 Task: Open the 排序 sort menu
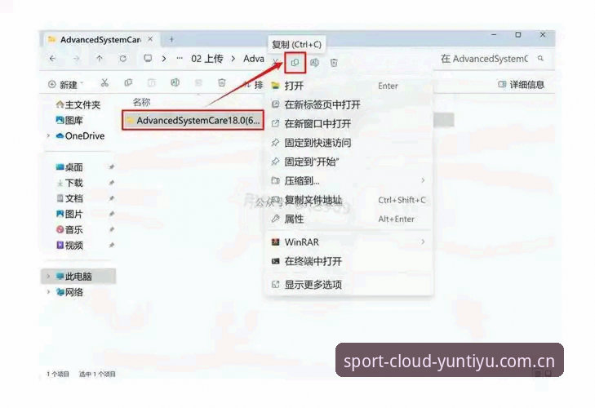[x=254, y=84]
